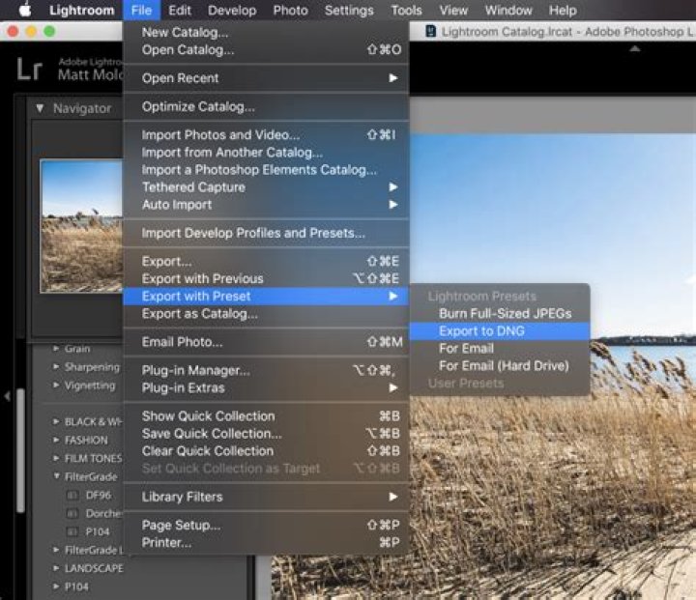The height and width of the screenshot is (600, 696).
Task: Choose Export to DNG preset
Action: [x=480, y=330]
